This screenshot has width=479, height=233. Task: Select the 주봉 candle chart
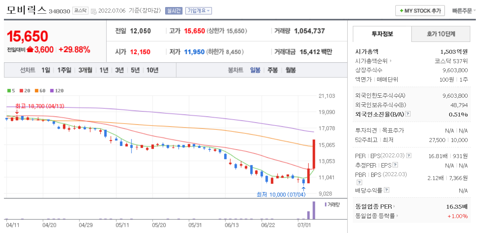tap(273, 70)
